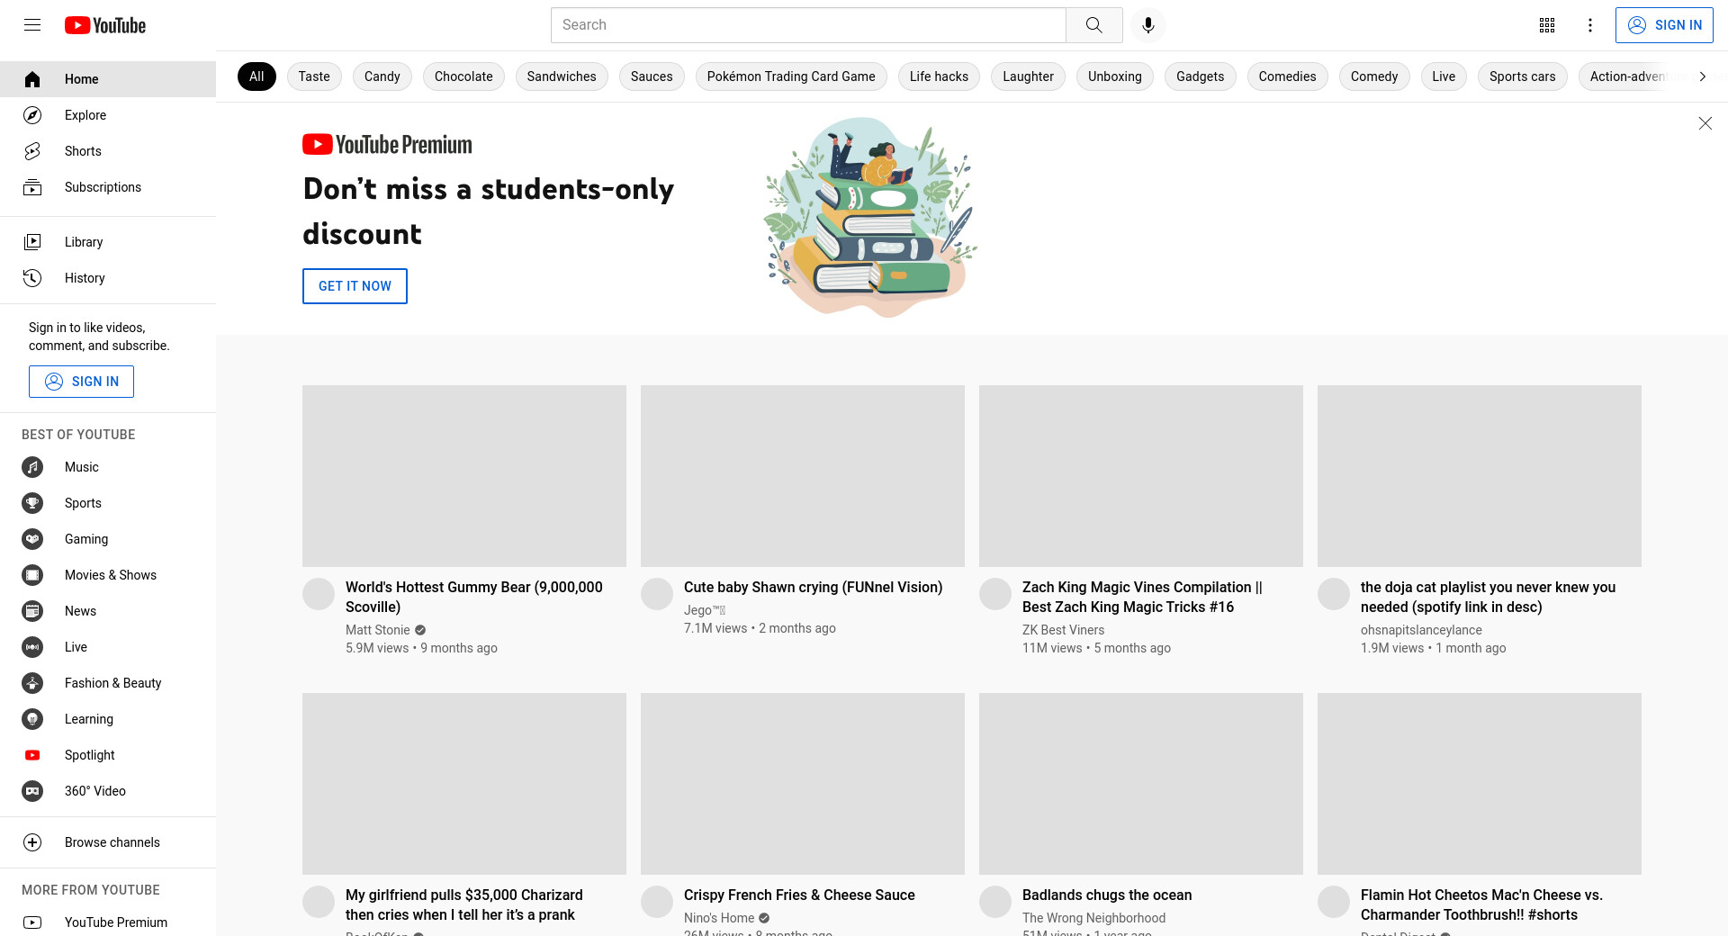1728x936 pixels.
Task: Click the top-right SIGN IN button
Action: 1664,25
